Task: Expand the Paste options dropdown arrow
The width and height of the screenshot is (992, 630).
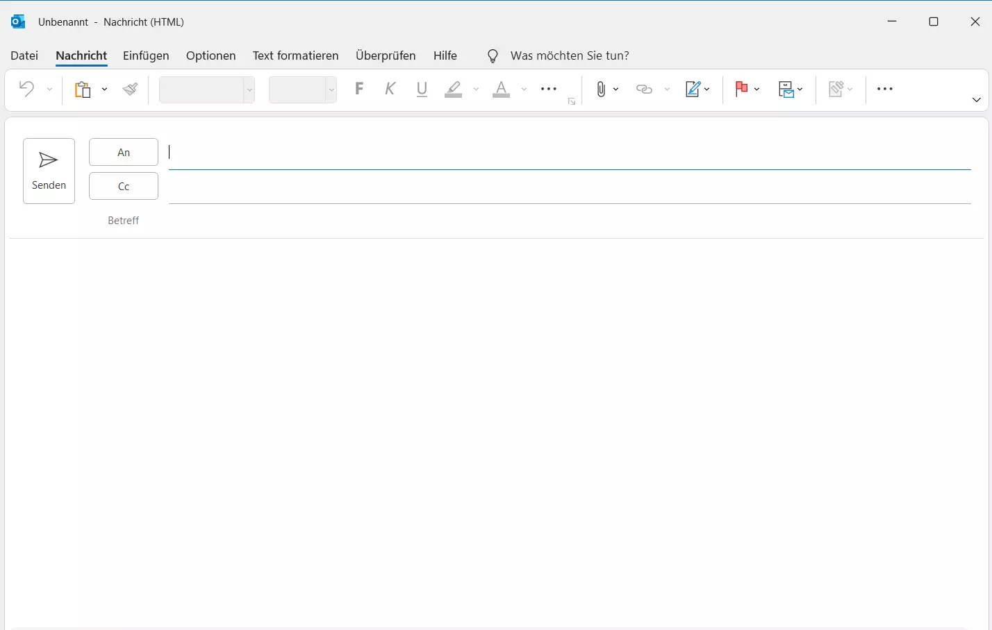Action: coord(104,90)
